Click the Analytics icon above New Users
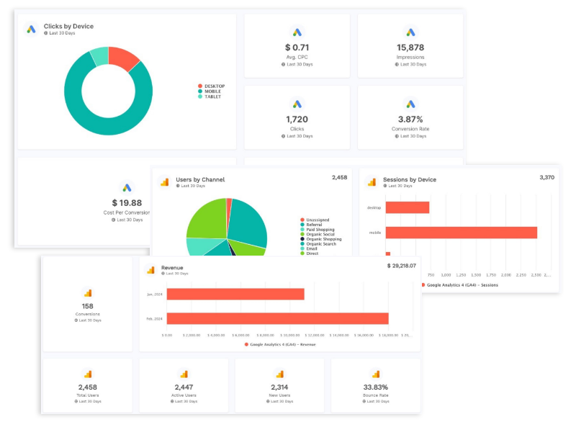Image resolution: width=576 pixels, height=432 pixels. (279, 374)
